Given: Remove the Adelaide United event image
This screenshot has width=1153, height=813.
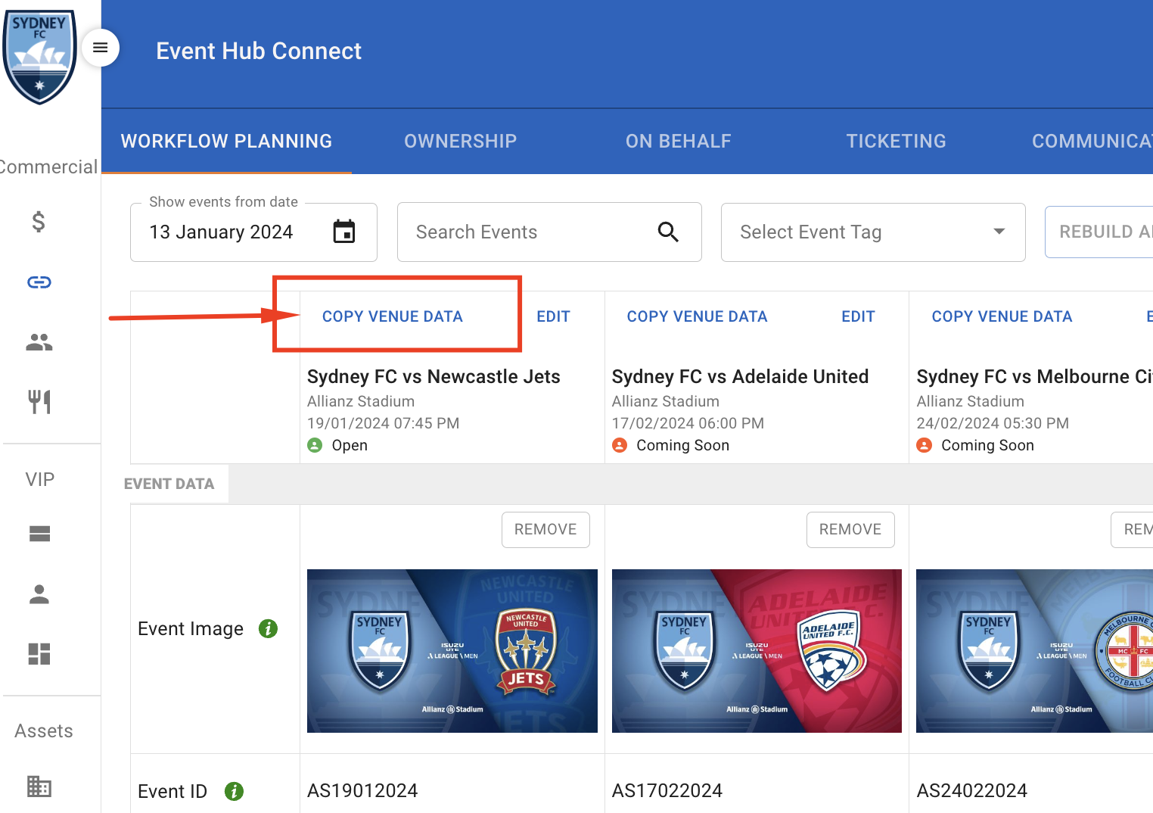Looking at the screenshot, I should 850,530.
